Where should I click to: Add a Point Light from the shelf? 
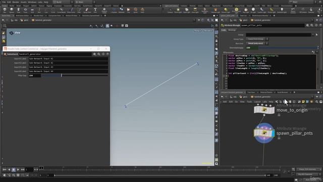coord(178,10)
